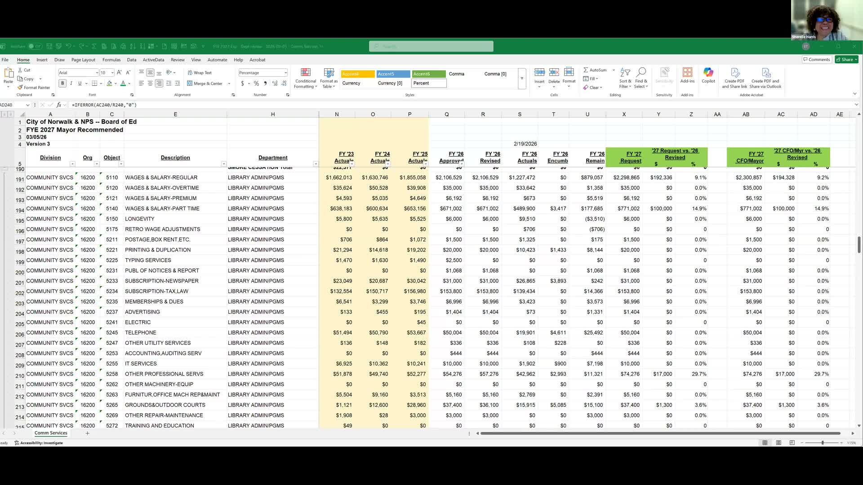863x485 pixels.
Task: Open Sort & Filter tool
Action: click(x=625, y=78)
